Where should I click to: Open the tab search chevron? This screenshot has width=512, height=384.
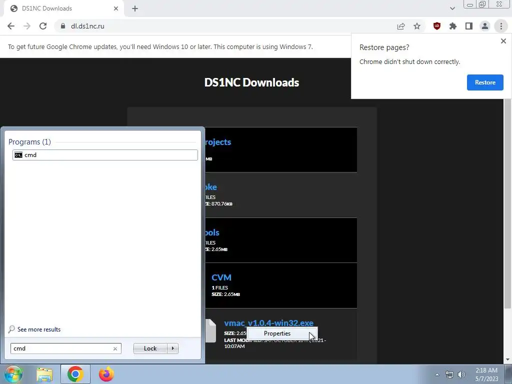452,8
